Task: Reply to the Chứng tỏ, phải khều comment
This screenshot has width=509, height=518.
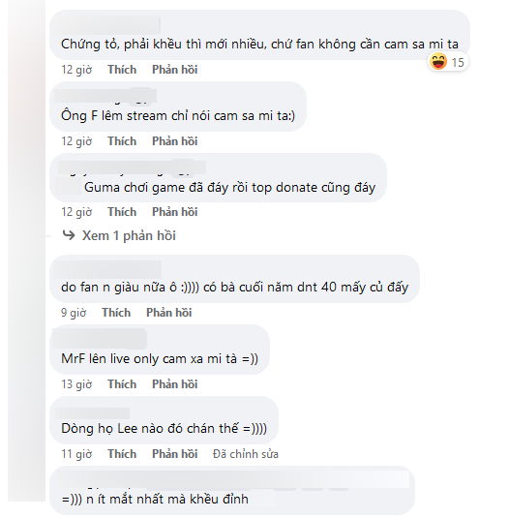Action: pyautogui.click(x=174, y=70)
